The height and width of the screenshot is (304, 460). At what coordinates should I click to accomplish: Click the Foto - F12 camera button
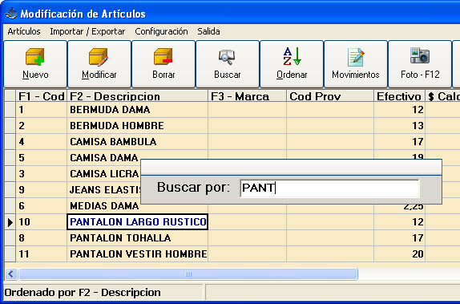point(420,64)
